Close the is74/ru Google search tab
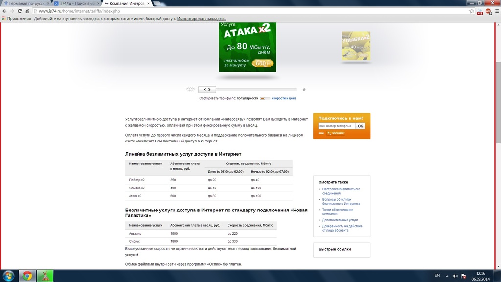501x282 pixels. [x=98, y=3]
